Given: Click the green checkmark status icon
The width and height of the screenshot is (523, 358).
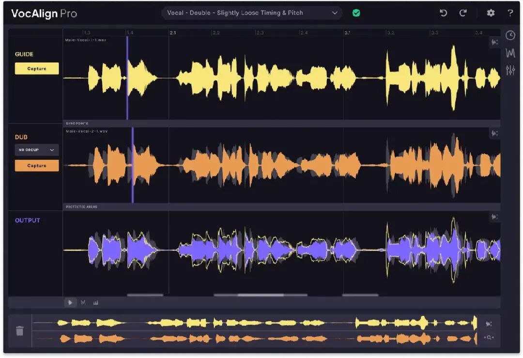Looking at the screenshot, I should [x=356, y=13].
